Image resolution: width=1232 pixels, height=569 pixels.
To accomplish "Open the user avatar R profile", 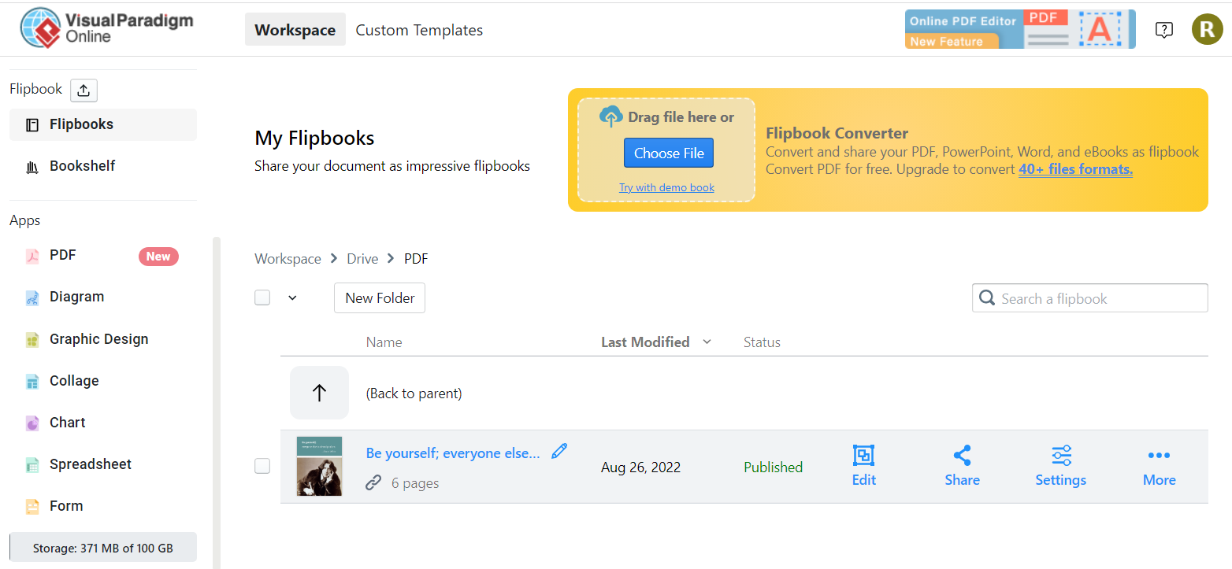I will 1207,29.
